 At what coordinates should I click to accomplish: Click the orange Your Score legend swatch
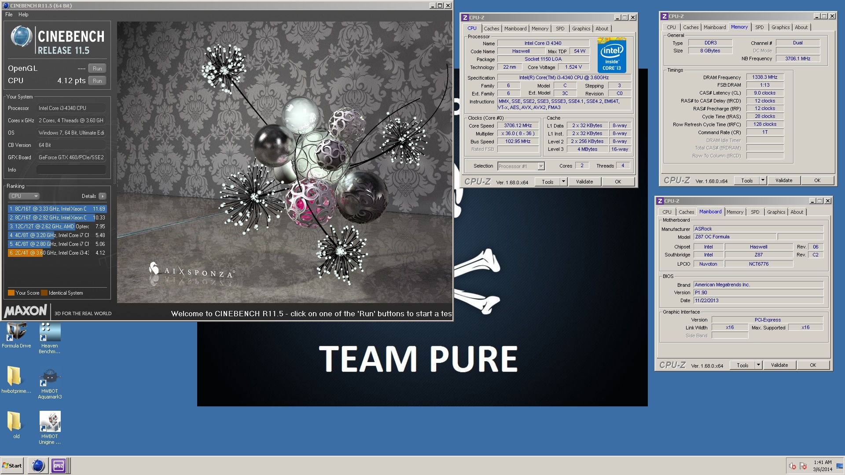click(11, 293)
